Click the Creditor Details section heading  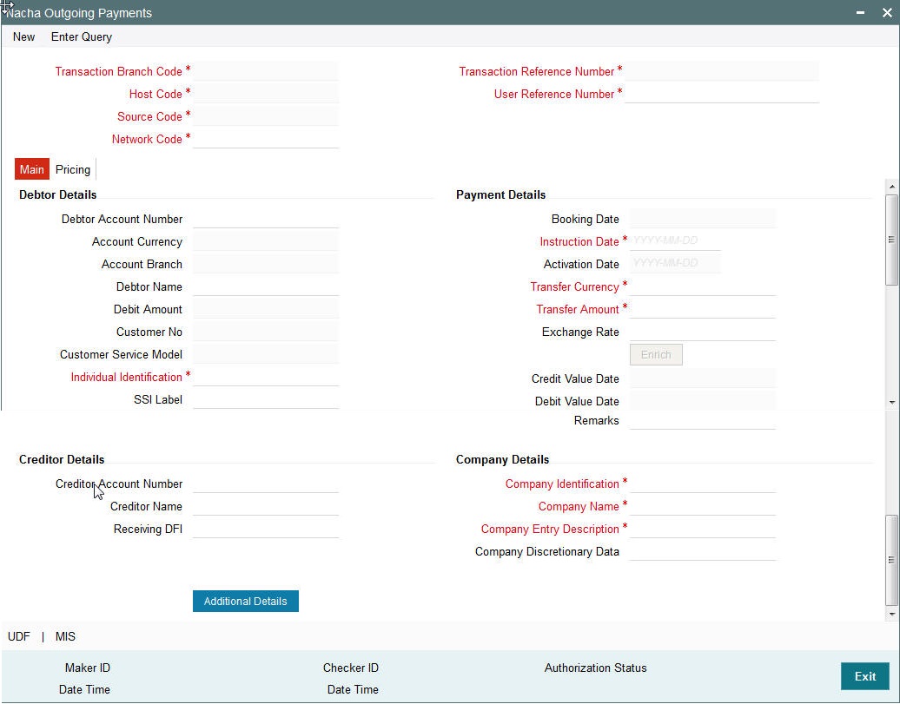click(x=62, y=459)
